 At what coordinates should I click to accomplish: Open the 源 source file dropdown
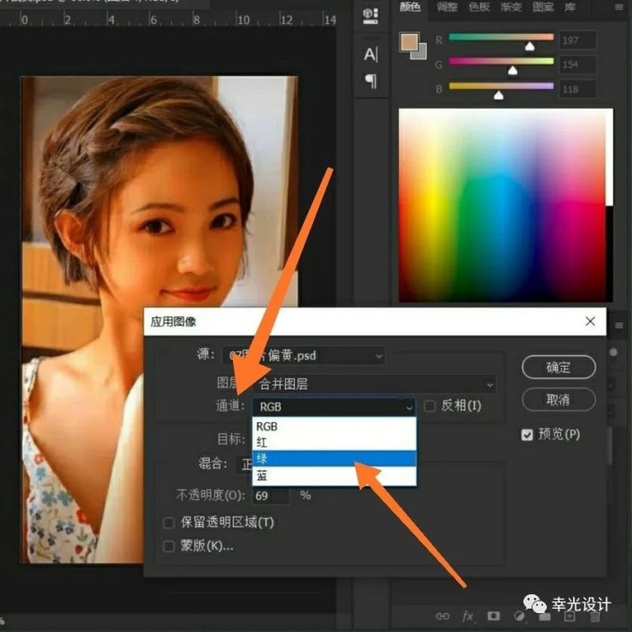pos(304,356)
